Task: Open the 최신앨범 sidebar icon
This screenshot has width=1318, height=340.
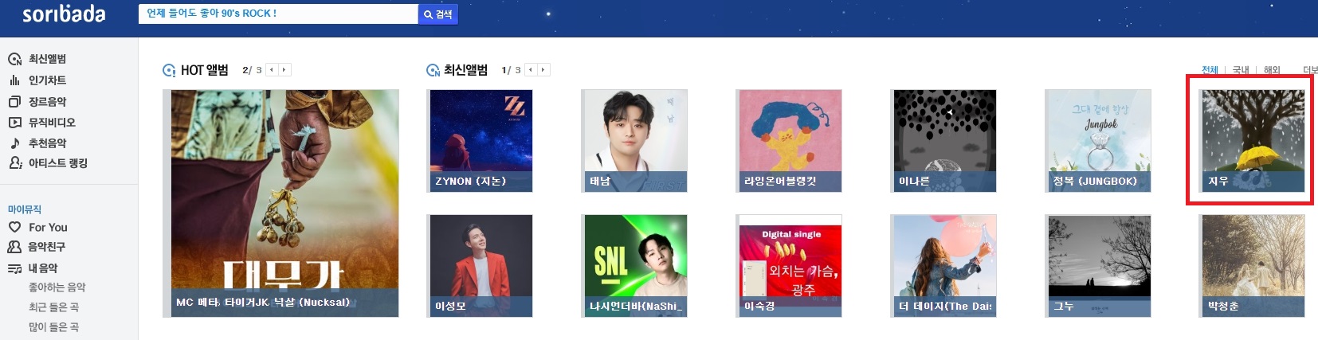Action: pos(14,59)
